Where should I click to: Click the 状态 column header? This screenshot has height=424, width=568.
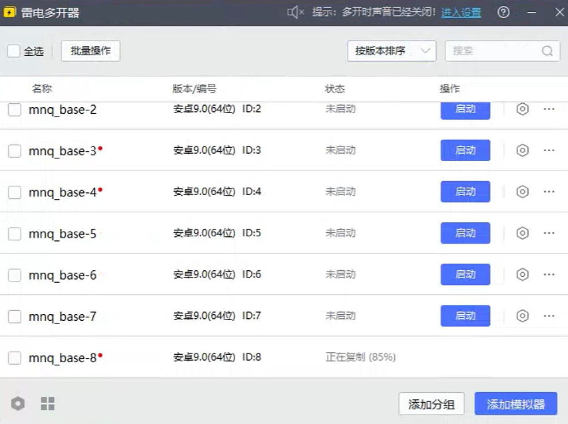click(x=335, y=89)
